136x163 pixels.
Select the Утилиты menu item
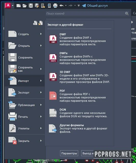pos(25,128)
